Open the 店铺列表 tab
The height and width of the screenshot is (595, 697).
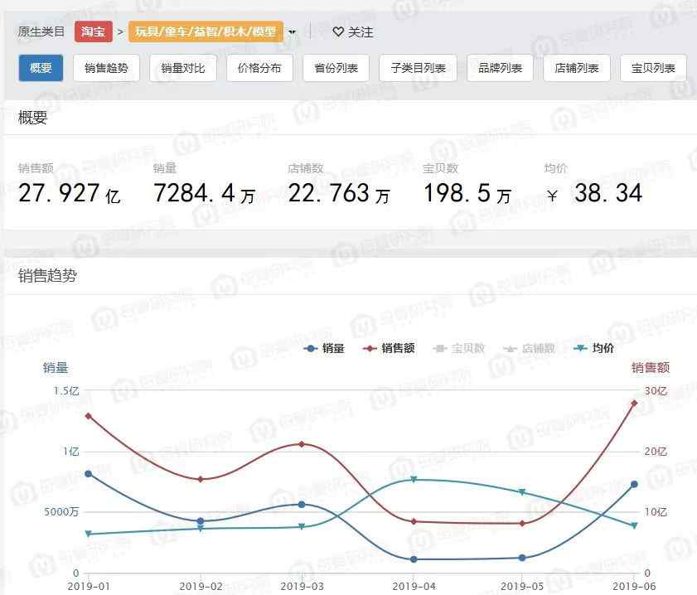(577, 68)
